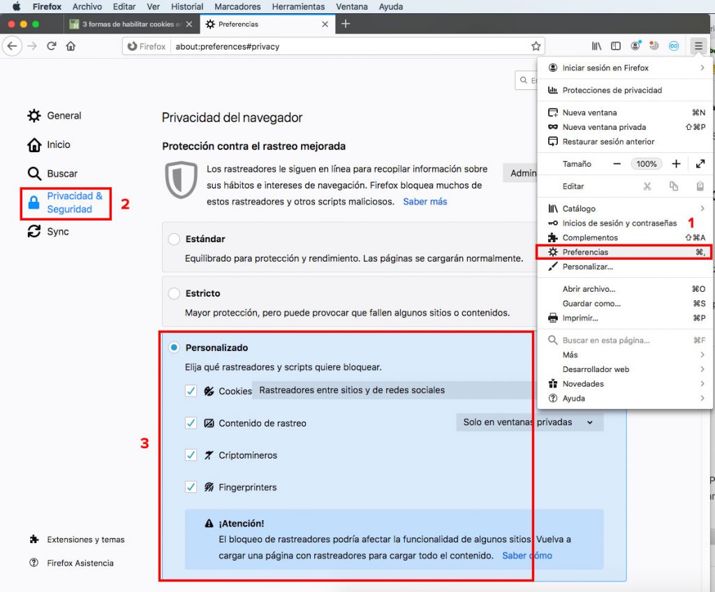Open the Apple menu
Image resolution: width=715 pixels, height=592 pixels.
coord(16,6)
